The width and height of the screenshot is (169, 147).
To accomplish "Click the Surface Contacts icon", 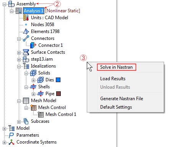I will [x=26, y=52].
